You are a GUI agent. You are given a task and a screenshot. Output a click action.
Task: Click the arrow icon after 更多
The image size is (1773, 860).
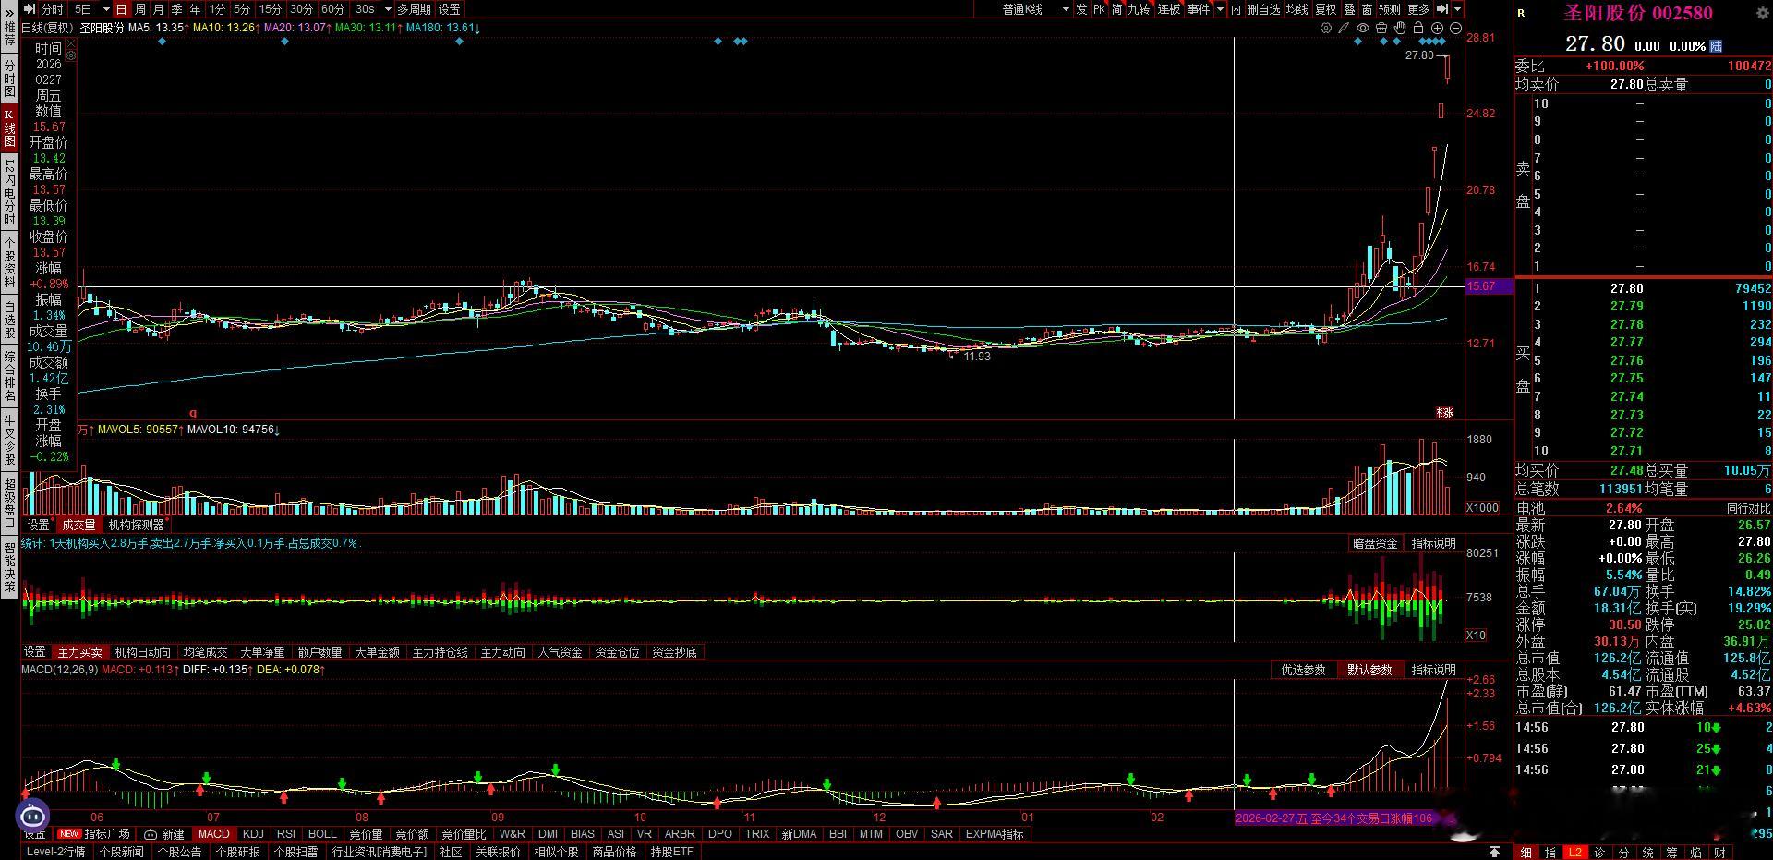pos(1441,9)
